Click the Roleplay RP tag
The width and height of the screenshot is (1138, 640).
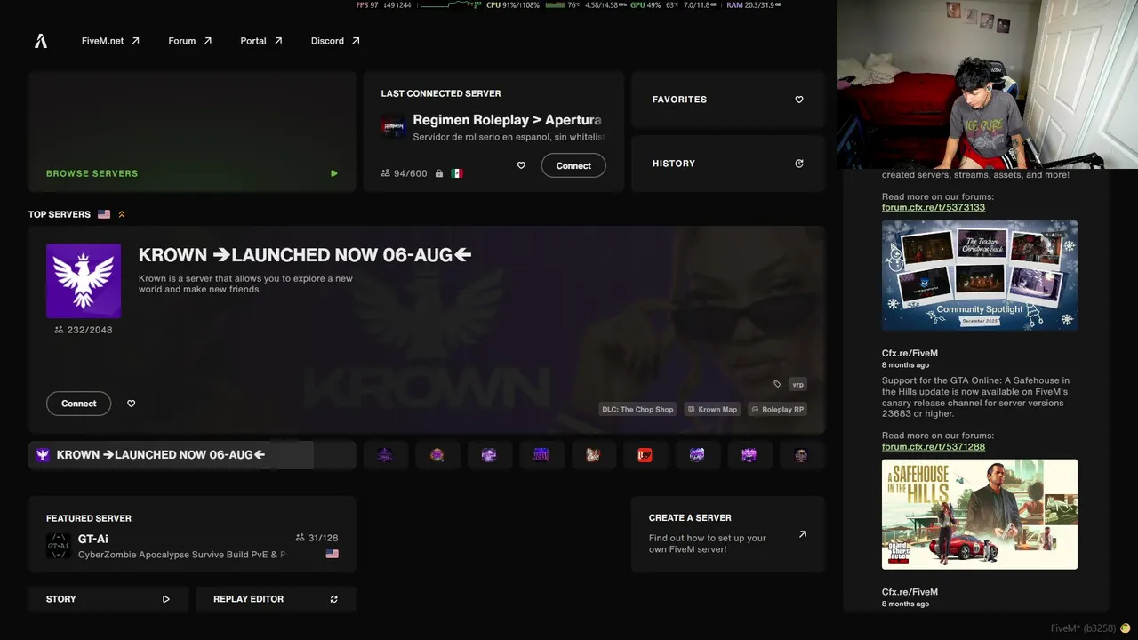[x=778, y=410]
